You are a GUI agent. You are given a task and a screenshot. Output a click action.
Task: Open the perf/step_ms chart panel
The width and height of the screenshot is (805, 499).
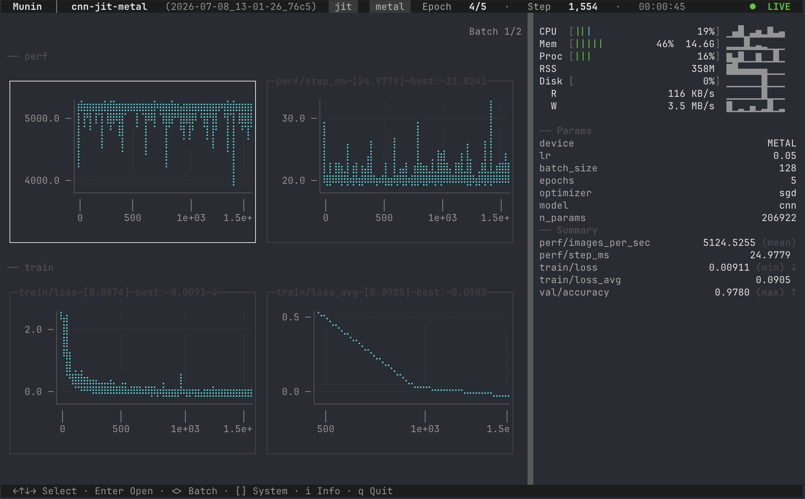tap(390, 162)
